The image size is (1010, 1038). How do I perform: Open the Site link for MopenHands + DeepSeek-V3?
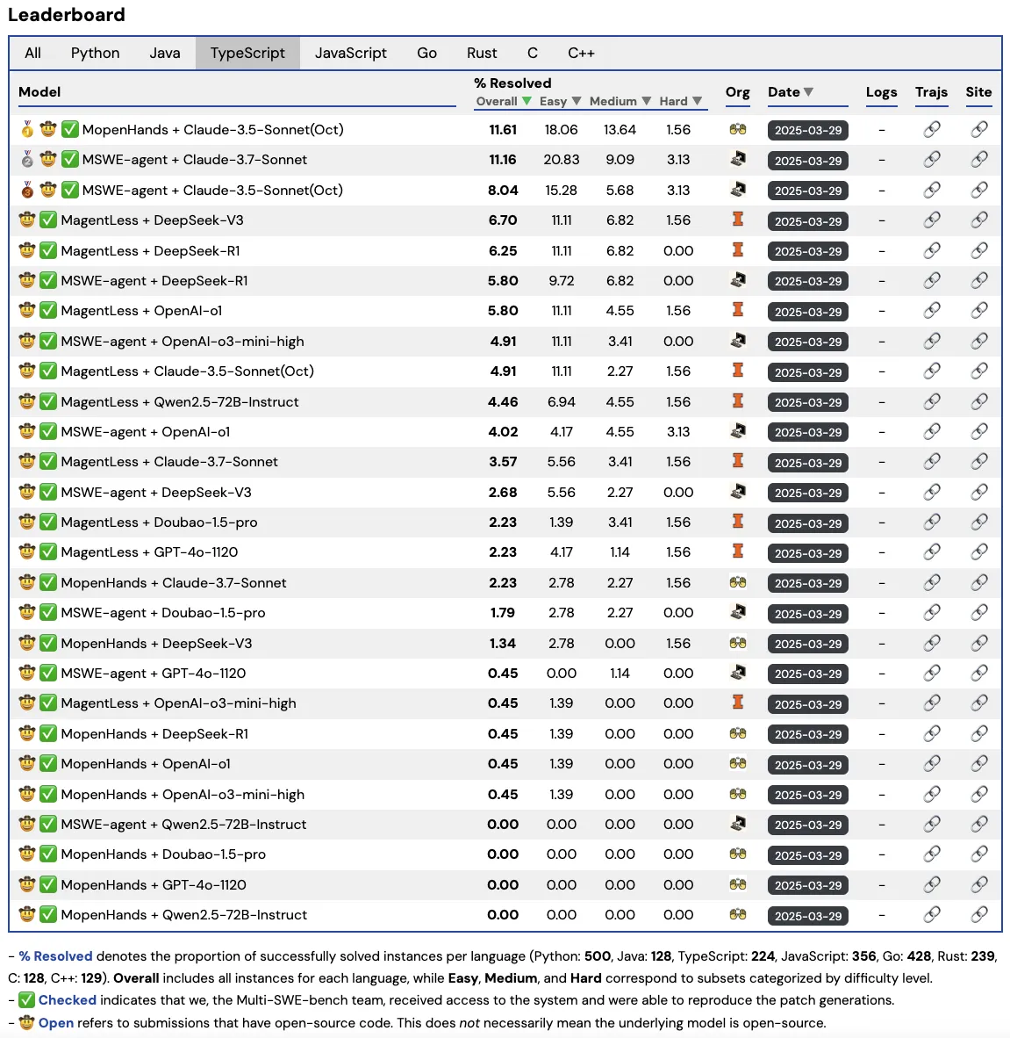click(978, 643)
